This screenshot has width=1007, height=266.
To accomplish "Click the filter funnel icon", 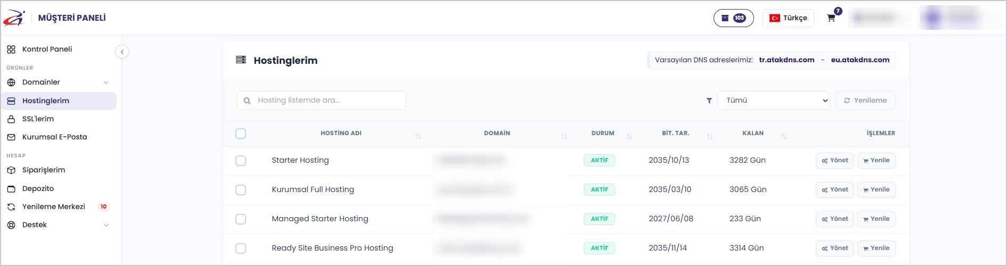I will pyautogui.click(x=709, y=101).
